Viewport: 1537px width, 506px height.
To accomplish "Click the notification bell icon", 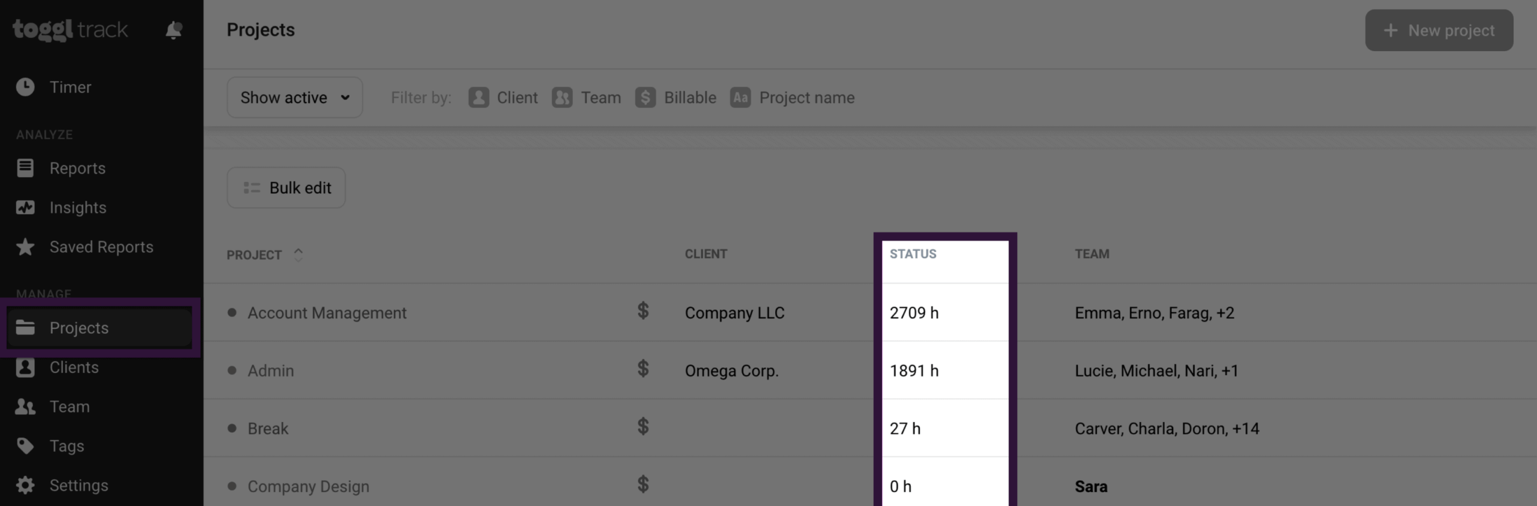I will pos(174,30).
